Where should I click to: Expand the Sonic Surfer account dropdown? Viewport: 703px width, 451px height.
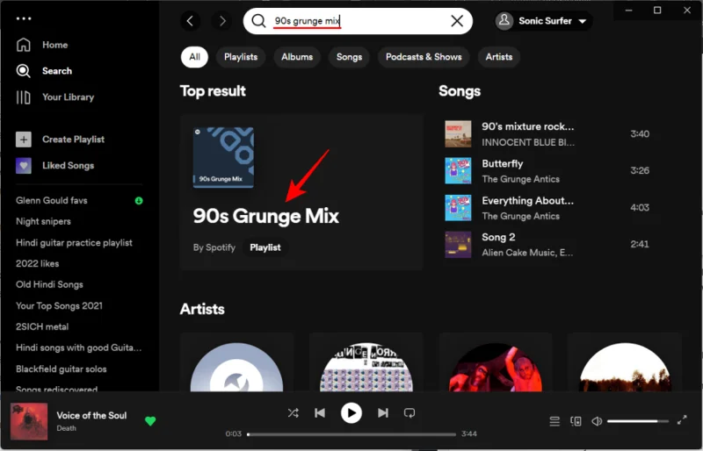click(583, 21)
